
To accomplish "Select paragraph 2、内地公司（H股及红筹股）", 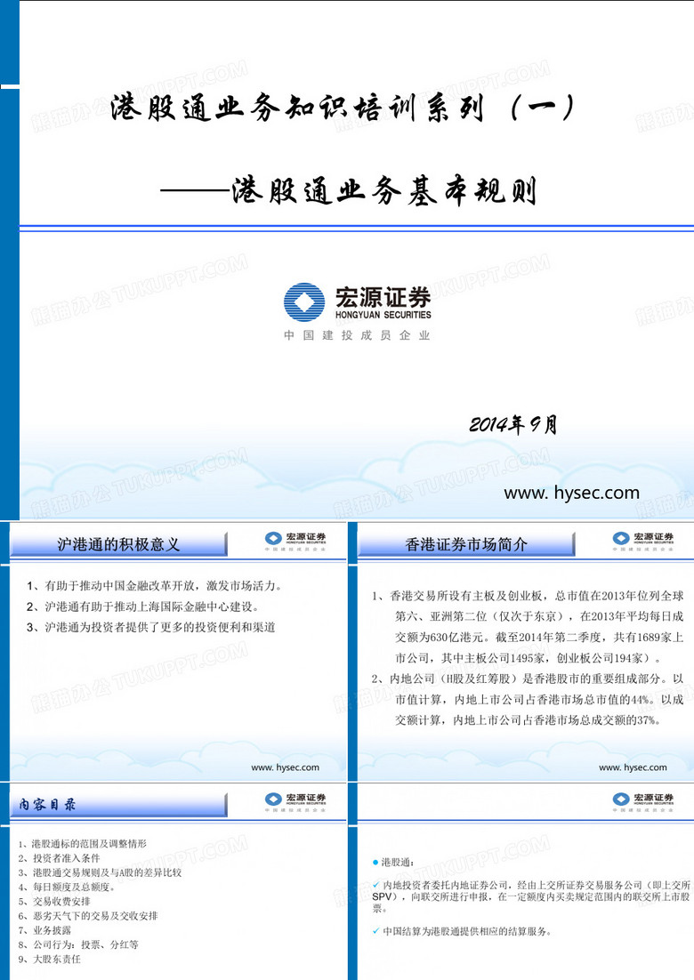I will tap(528, 699).
